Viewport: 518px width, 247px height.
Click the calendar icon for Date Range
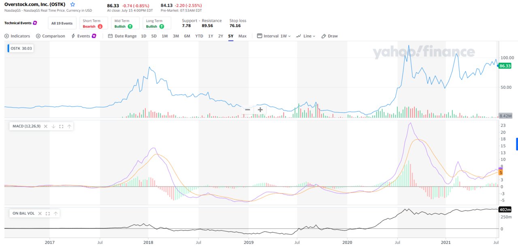click(x=111, y=36)
